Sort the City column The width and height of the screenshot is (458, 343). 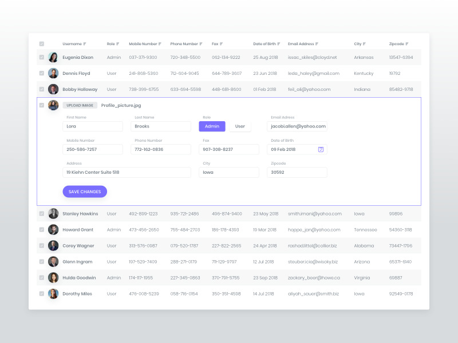coord(365,43)
